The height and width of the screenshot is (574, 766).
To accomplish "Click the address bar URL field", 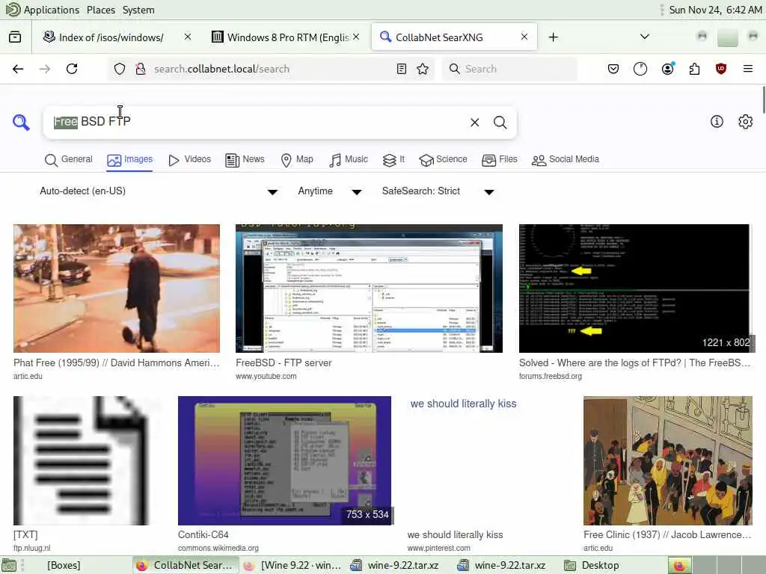I will (271, 69).
